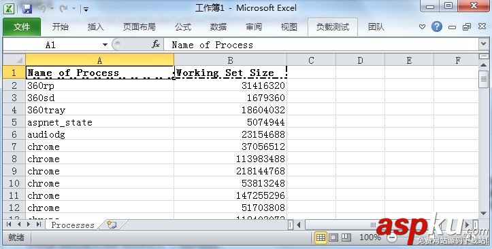Restore down the workbook window icon
The height and width of the screenshot is (249, 492).
tap(467, 27)
